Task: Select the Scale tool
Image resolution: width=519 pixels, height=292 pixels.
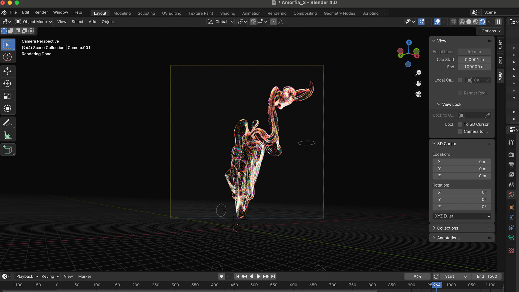Action: coord(7,96)
